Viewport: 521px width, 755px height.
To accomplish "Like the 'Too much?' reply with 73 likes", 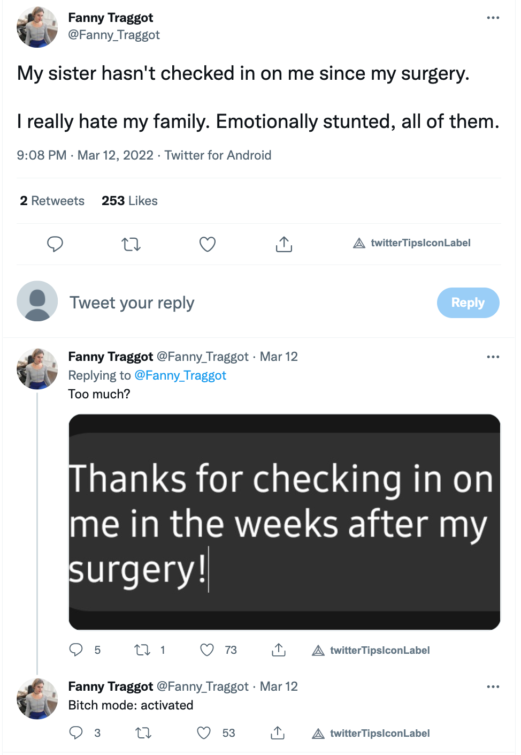I will pyautogui.click(x=218, y=650).
